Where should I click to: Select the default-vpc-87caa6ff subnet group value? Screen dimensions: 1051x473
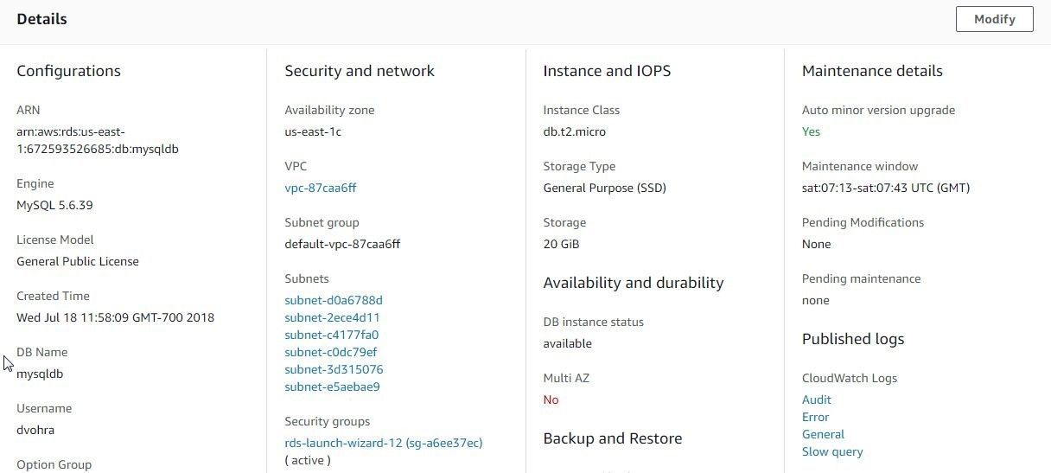click(x=342, y=244)
